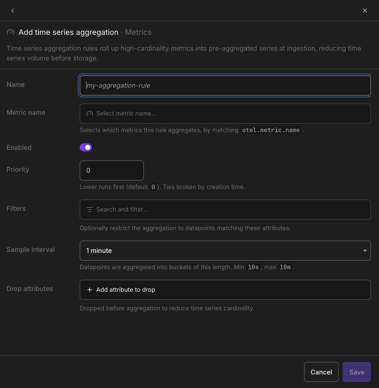Click "Dropped before aggregation" helper text

point(167,308)
